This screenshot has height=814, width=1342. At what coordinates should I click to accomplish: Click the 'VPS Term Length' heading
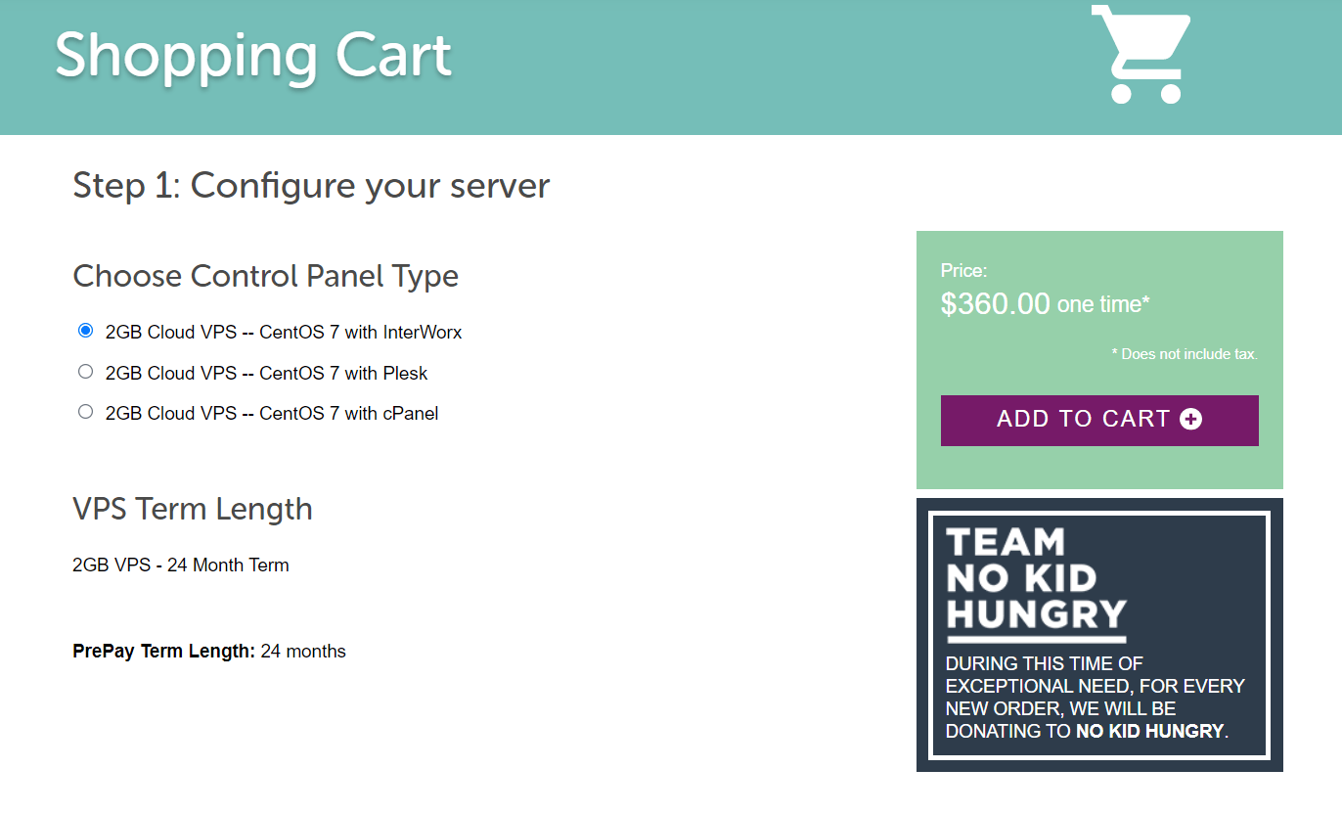point(193,509)
